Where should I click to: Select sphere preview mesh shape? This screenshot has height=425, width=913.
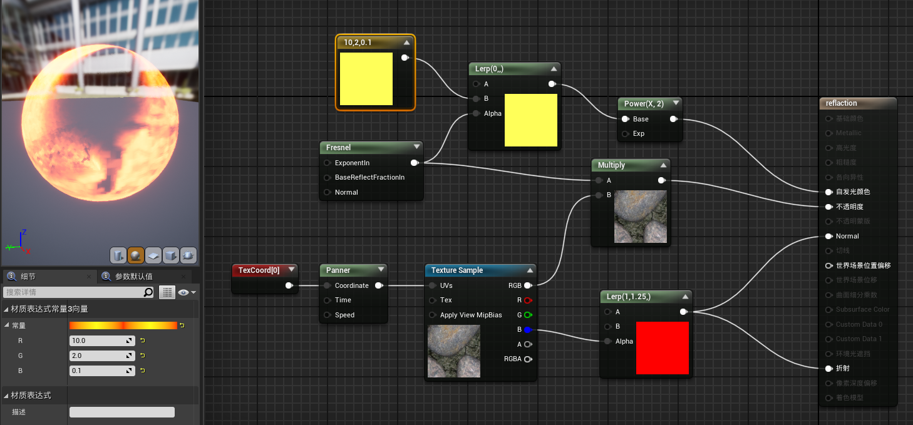pyautogui.click(x=136, y=255)
